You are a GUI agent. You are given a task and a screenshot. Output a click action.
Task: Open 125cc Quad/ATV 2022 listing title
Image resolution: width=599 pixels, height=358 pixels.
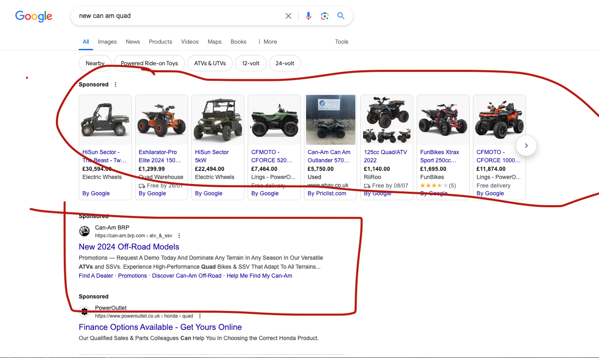(386, 156)
